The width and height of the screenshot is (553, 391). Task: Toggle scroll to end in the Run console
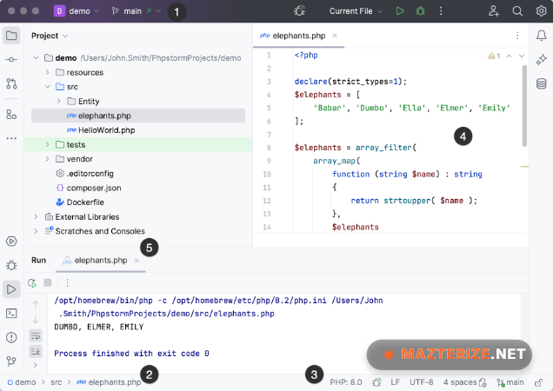pyautogui.click(x=36, y=351)
